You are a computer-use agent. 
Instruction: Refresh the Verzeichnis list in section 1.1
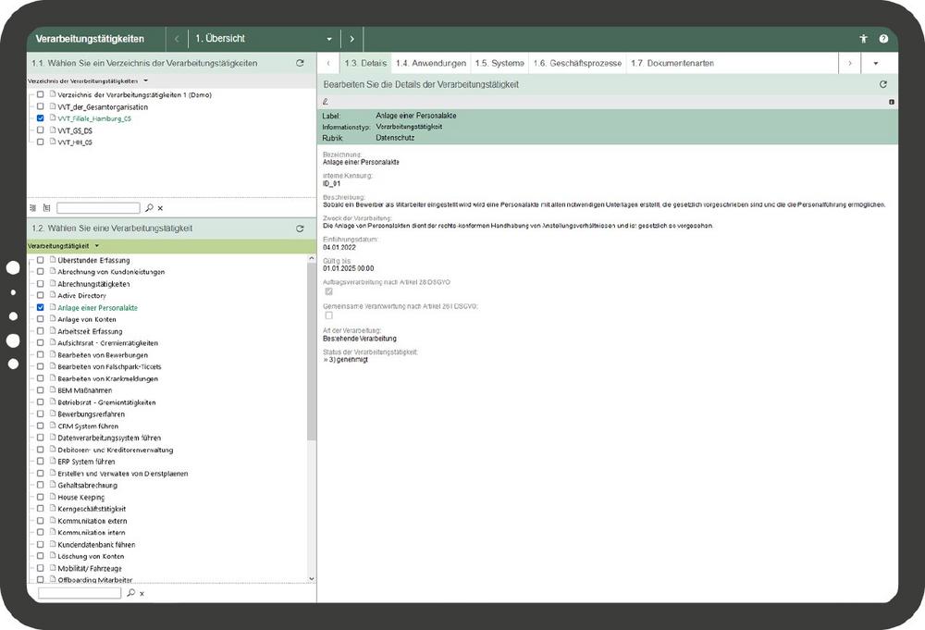[x=300, y=64]
